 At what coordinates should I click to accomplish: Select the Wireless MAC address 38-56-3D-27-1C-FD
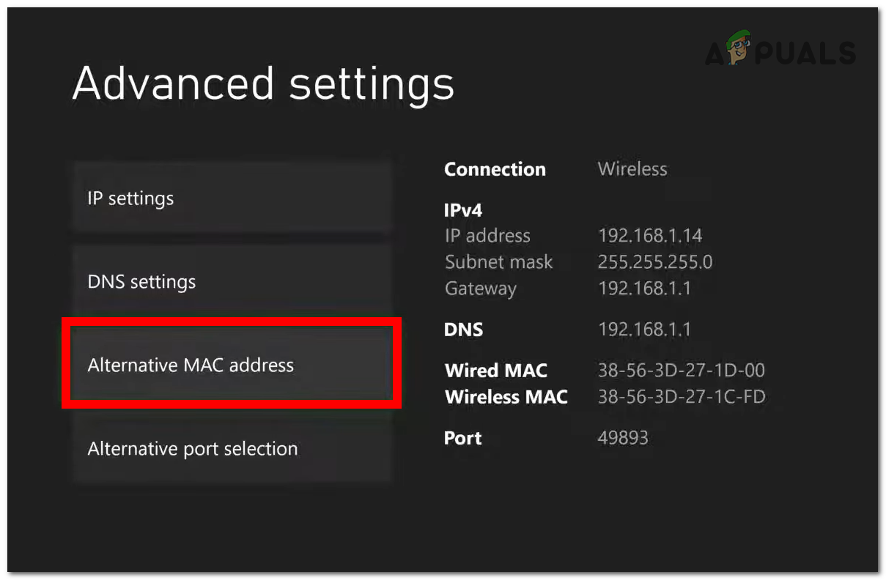click(682, 397)
